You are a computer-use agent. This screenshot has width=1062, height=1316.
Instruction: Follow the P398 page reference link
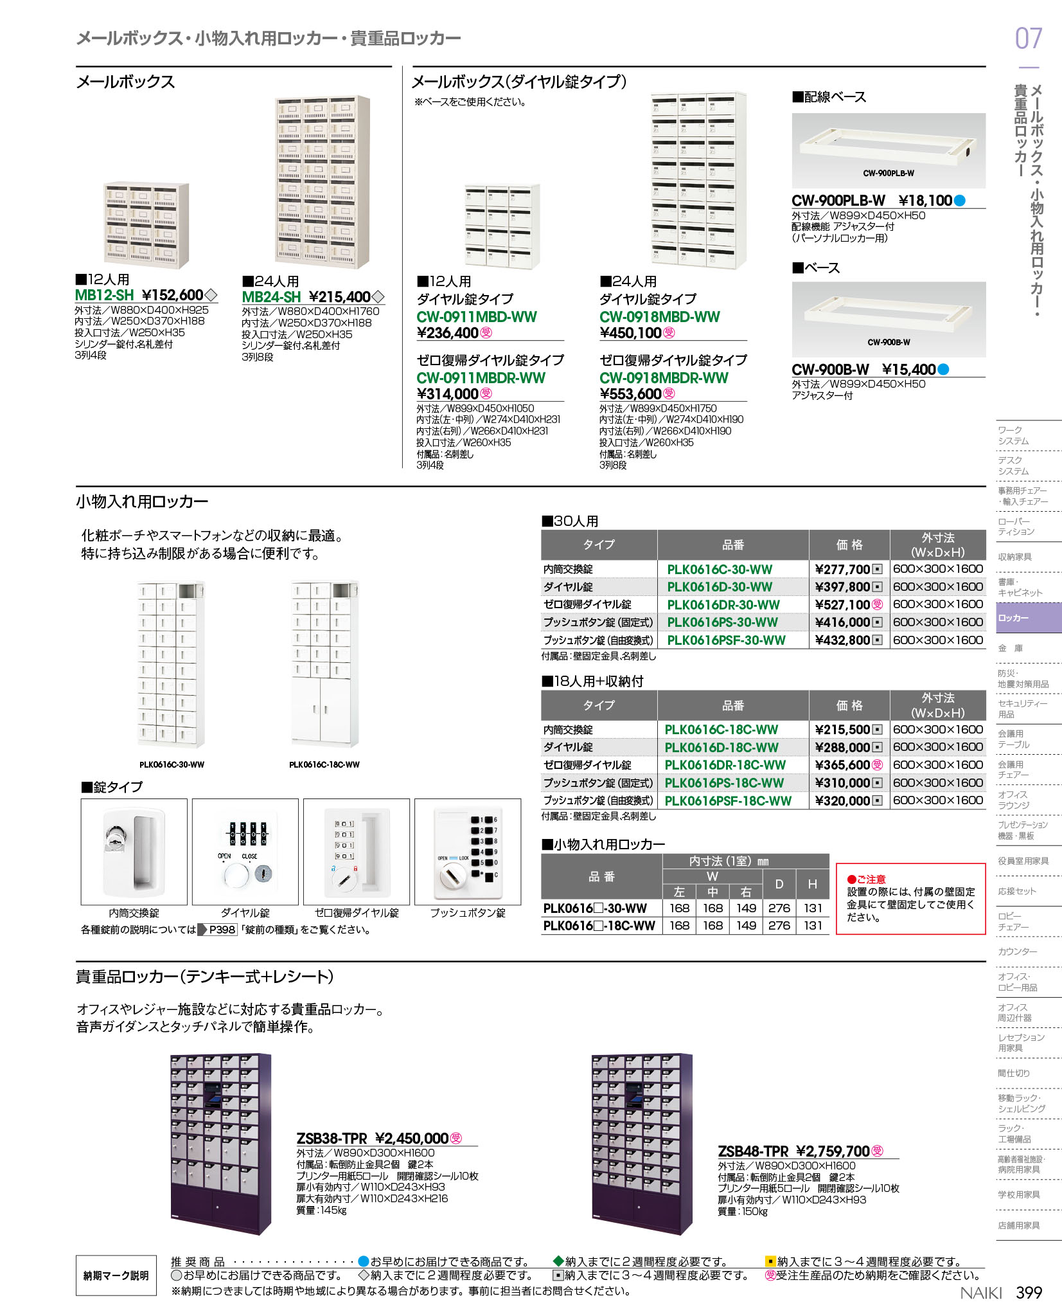click(x=218, y=930)
